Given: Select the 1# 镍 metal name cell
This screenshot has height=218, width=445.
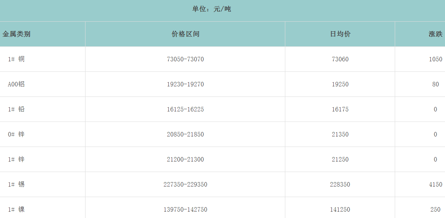Looking at the screenshot, I should point(16,209).
